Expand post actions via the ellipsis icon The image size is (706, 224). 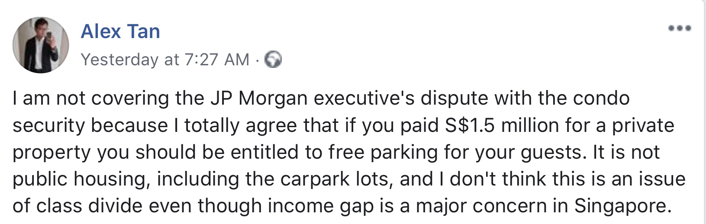coord(680,29)
